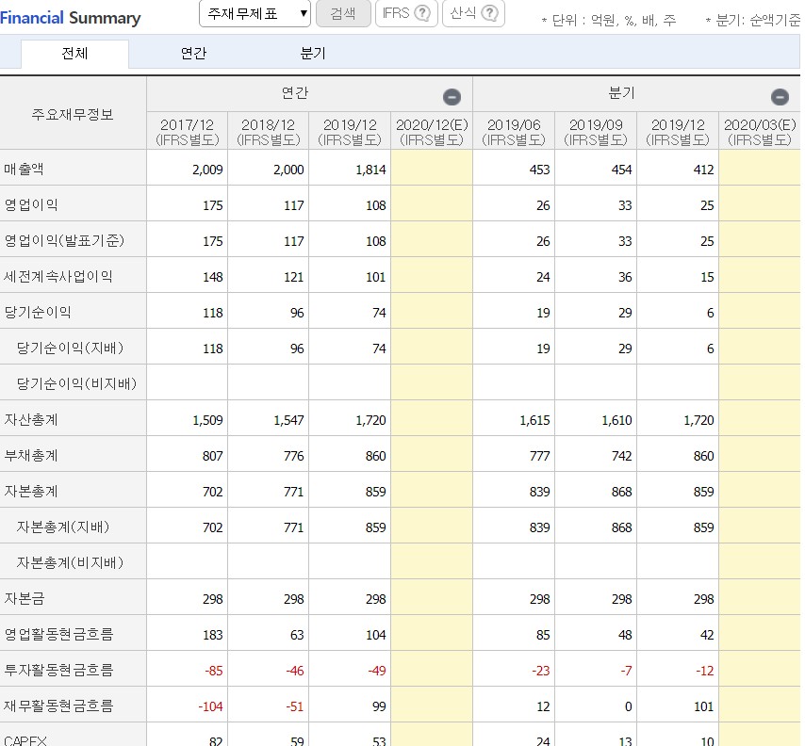Switch to the 연간 tab

point(193,54)
